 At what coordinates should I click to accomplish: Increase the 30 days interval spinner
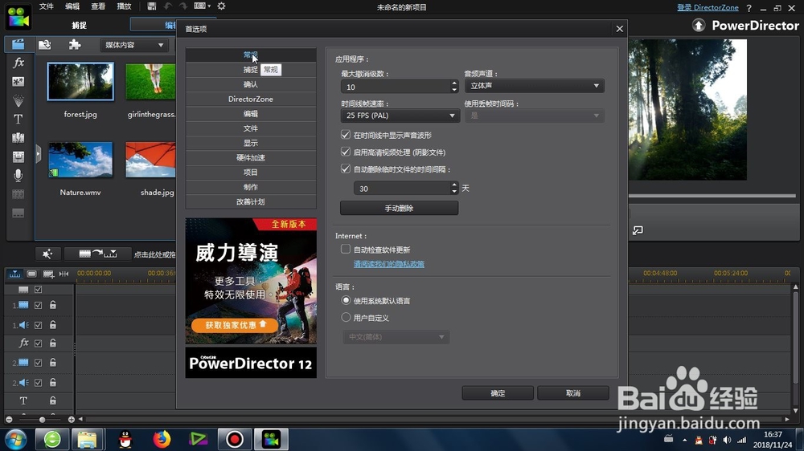tap(453, 185)
